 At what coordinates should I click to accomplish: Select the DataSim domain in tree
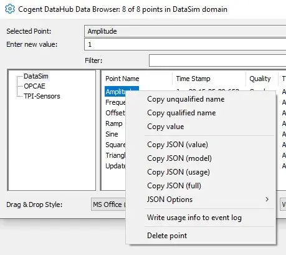coord(36,76)
